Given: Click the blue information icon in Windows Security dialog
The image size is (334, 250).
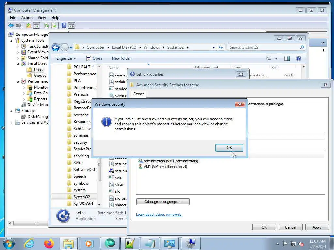Looking at the screenshot, I should [x=107, y=122].
